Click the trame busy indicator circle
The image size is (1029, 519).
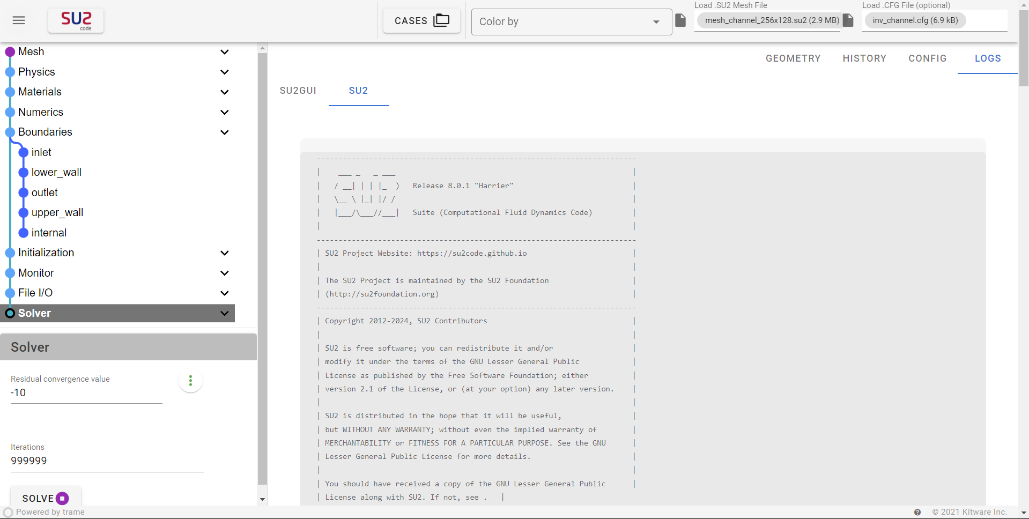point(8,512)
